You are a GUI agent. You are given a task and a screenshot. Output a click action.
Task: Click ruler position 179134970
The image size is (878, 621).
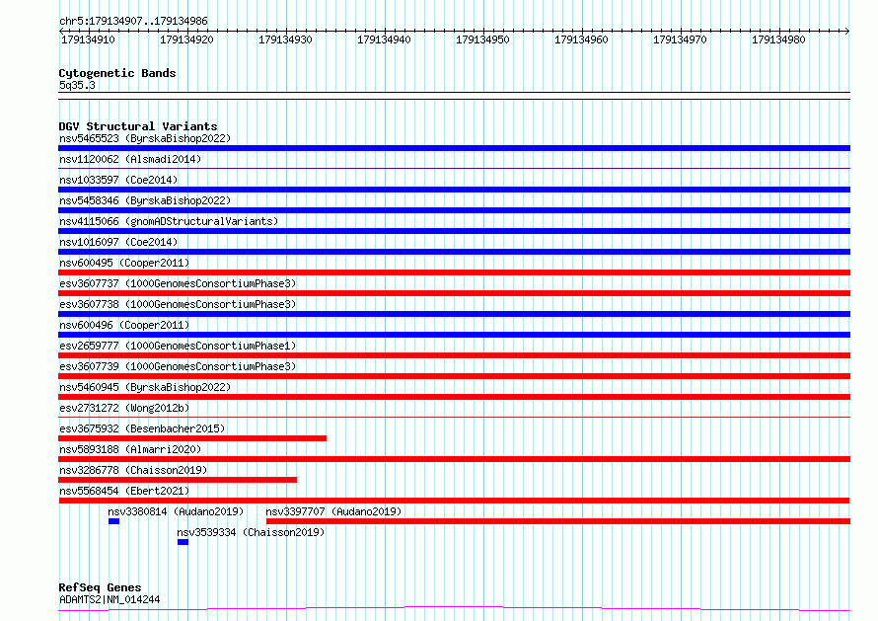pos(680,39)
